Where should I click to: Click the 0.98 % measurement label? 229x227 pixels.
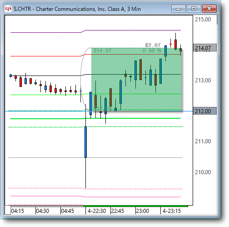coord(152,50)
